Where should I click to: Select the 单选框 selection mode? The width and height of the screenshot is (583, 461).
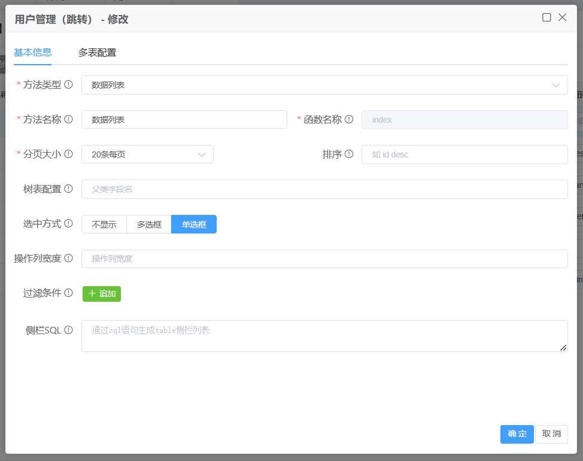pos(194,225)
